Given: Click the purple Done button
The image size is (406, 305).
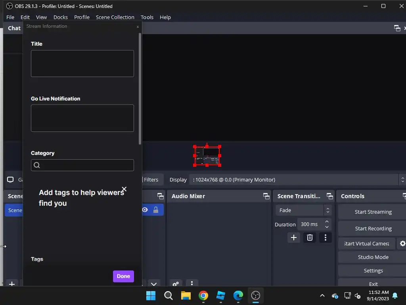Looking at the screenshot, I should [123, 276].
